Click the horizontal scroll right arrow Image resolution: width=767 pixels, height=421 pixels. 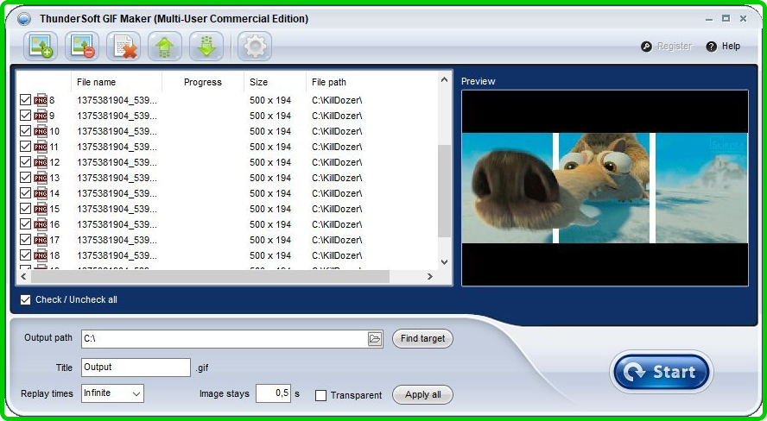(x=430, y=276)
